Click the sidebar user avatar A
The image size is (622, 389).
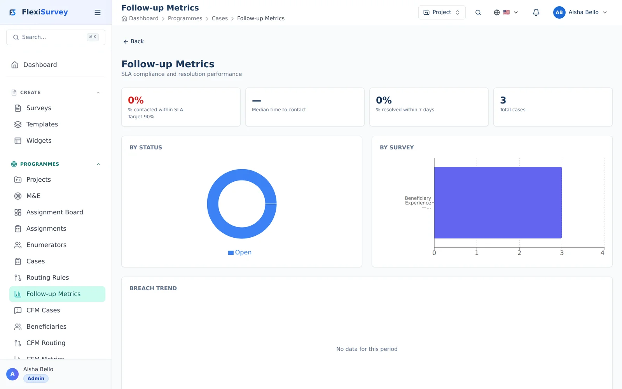(x=12, y=374)
